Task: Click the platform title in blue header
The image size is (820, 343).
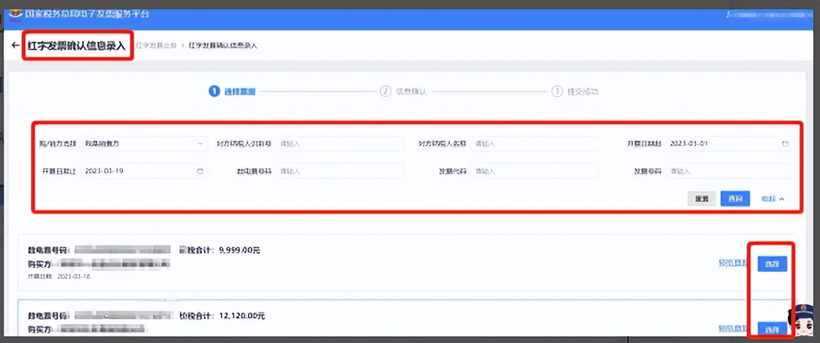Action: tap(87, 14)
